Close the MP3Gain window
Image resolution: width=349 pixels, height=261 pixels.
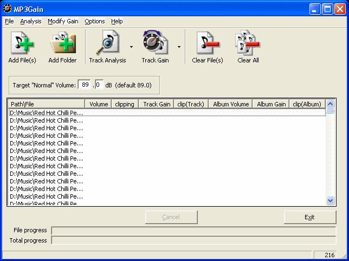pos(340,9)
